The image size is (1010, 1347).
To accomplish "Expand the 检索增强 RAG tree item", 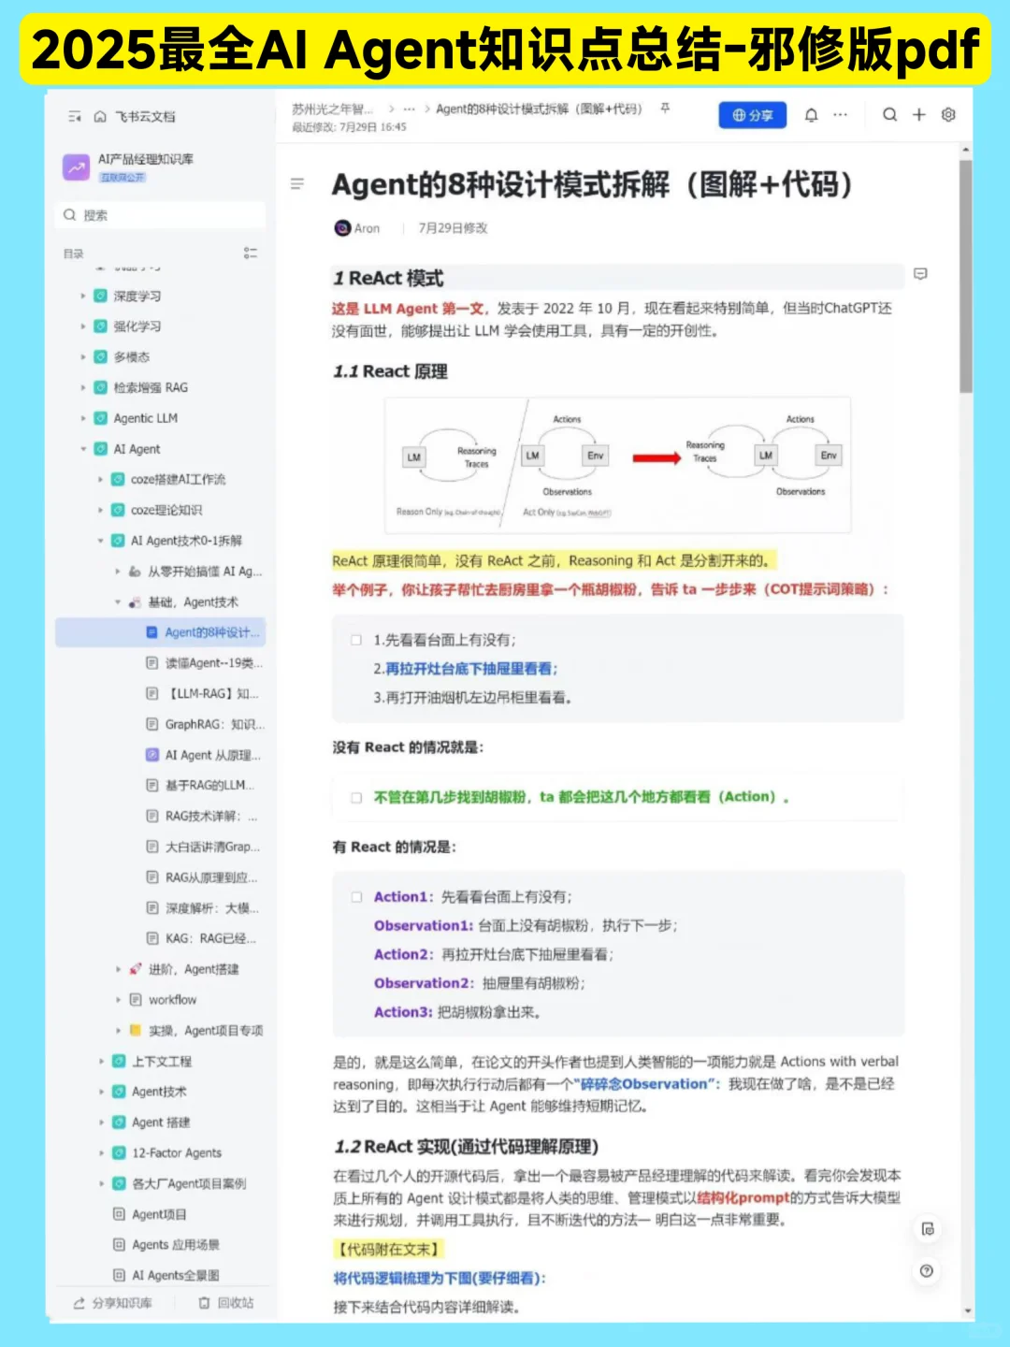I will pyautogui.click(x=83, y=388).
